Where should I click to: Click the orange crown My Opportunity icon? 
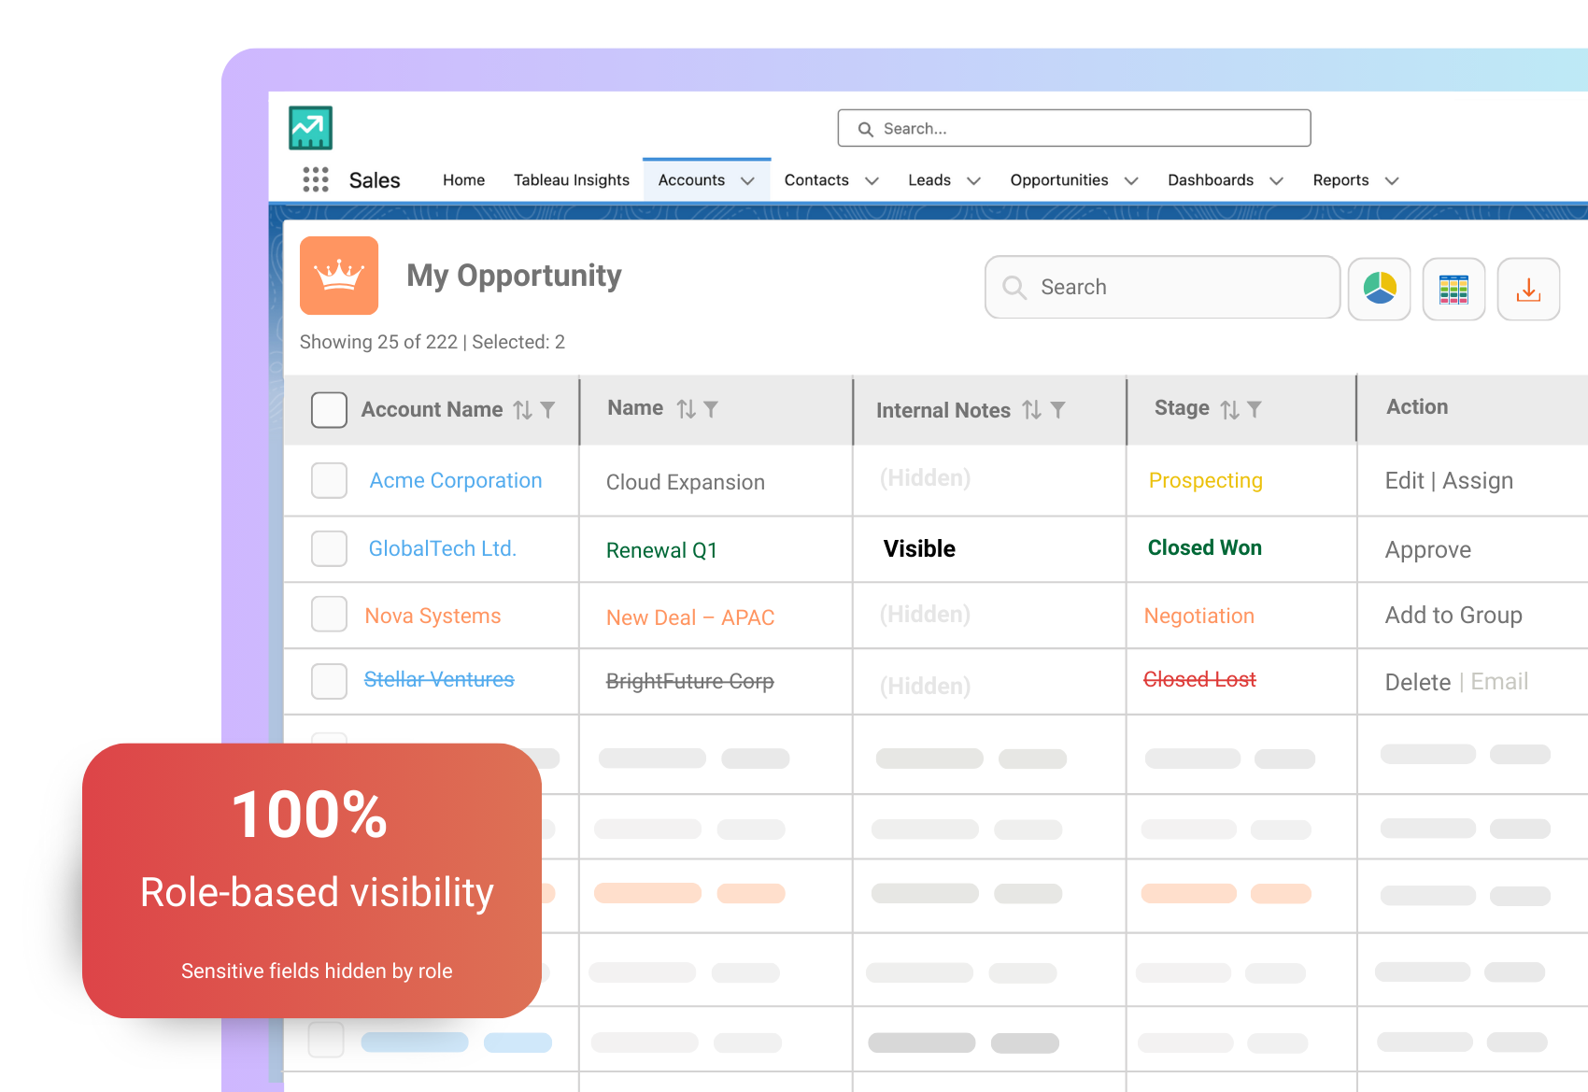339,276
